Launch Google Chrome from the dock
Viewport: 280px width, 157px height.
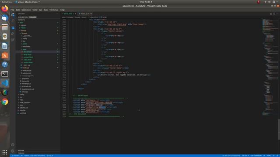[x=5, y=102]
